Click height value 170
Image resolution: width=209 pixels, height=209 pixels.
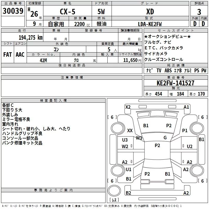(x=201, y=94)
